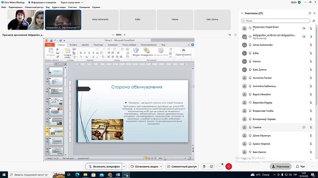
Task: Click camera icon in dolgopolov participant row
Action: pyautogui.click(x=304, y=37)
